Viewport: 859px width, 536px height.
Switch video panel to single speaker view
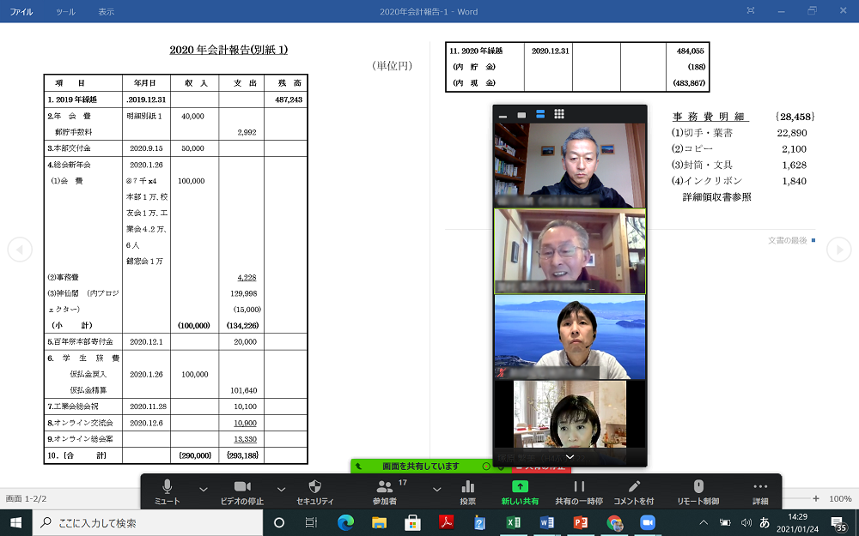pos(521,115)
